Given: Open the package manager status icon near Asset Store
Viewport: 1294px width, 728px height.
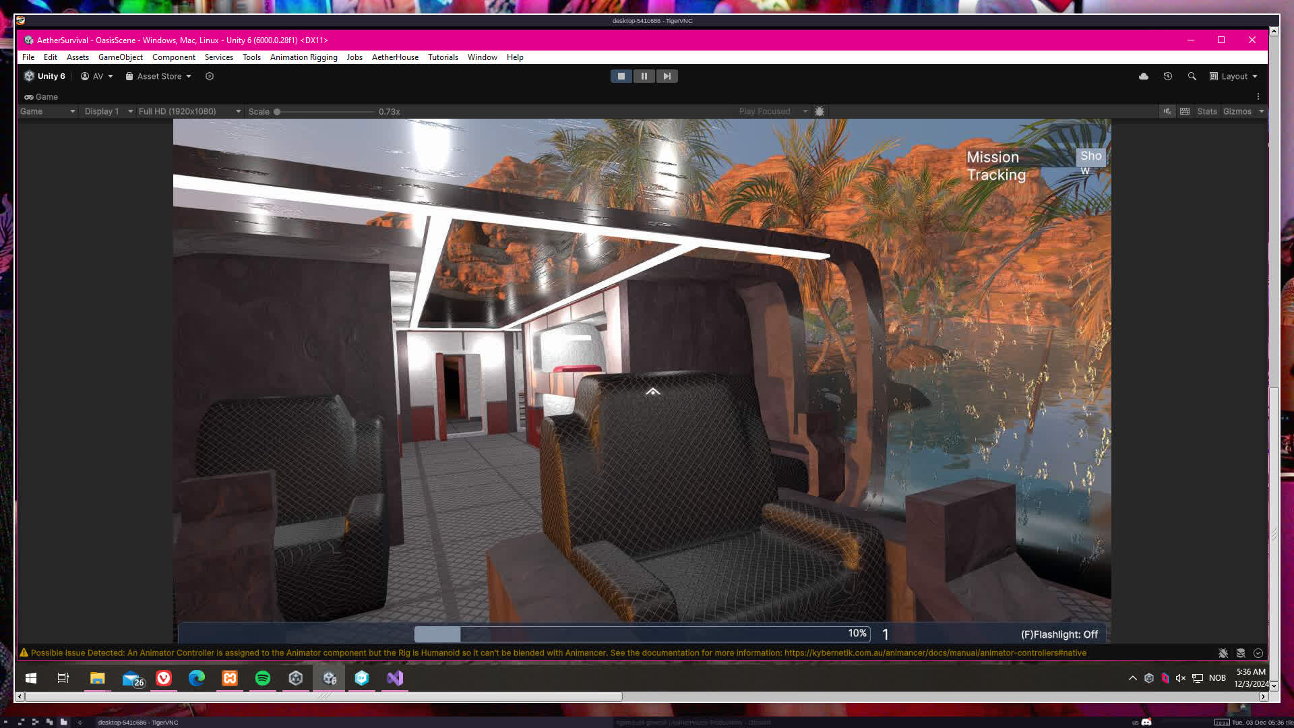Looking at the screenshot, I should point(210,76).
